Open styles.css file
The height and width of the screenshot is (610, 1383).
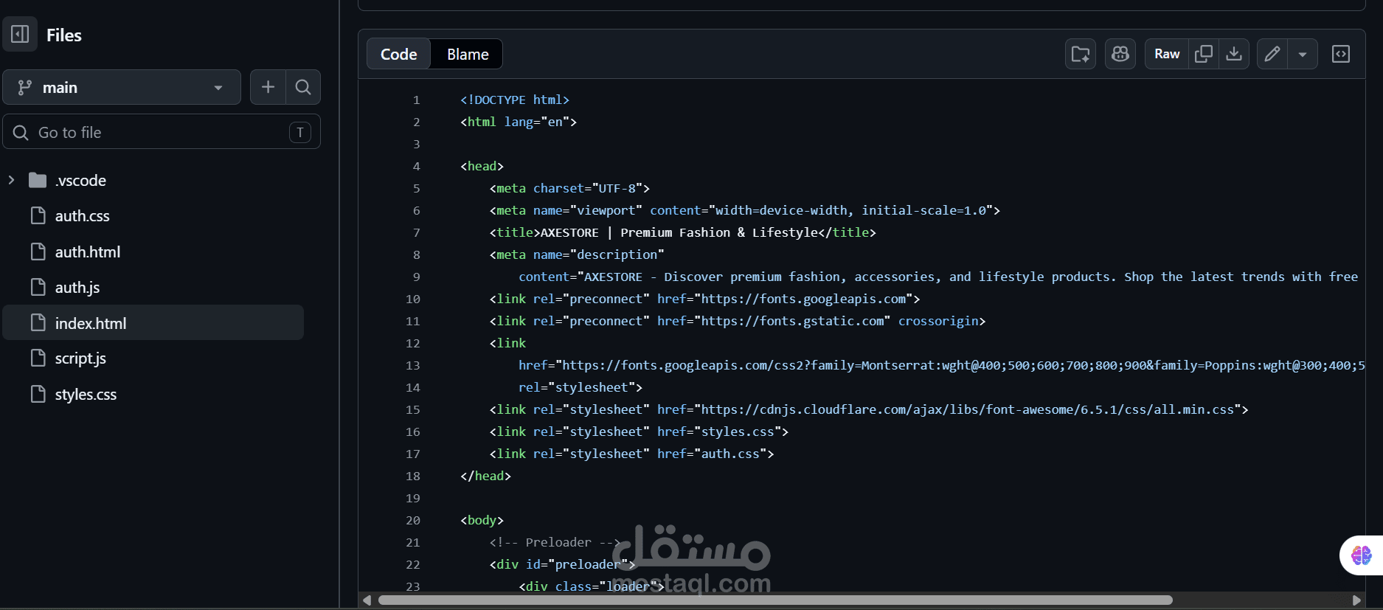[x=86, y=394]
